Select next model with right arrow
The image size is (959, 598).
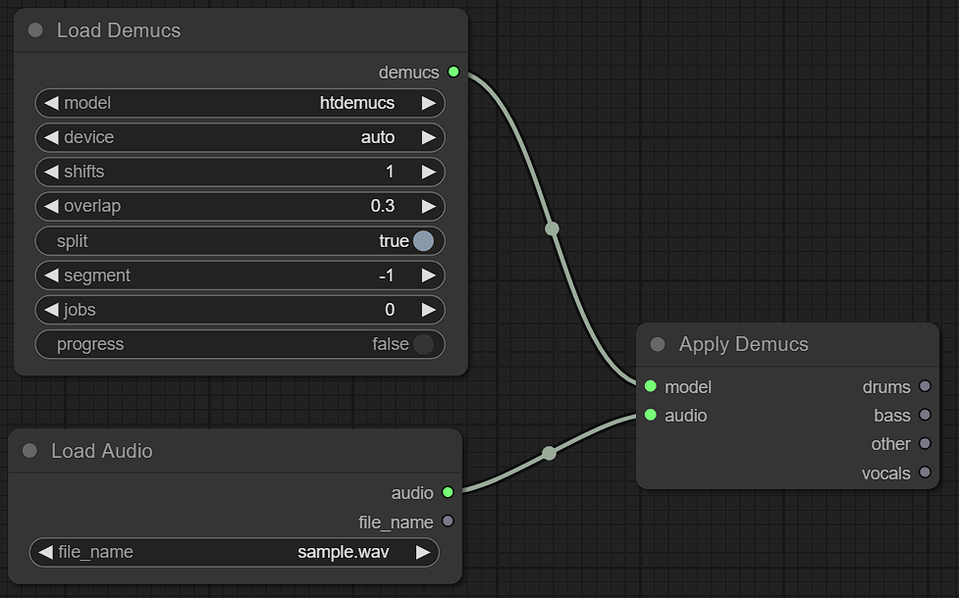[x=429, y=103]
